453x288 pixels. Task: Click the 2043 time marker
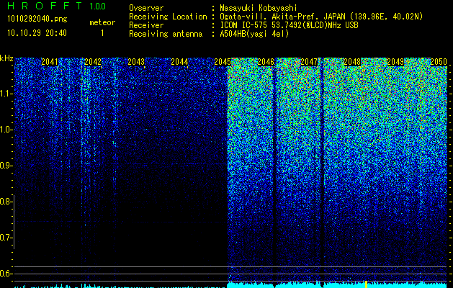(136, 62)
